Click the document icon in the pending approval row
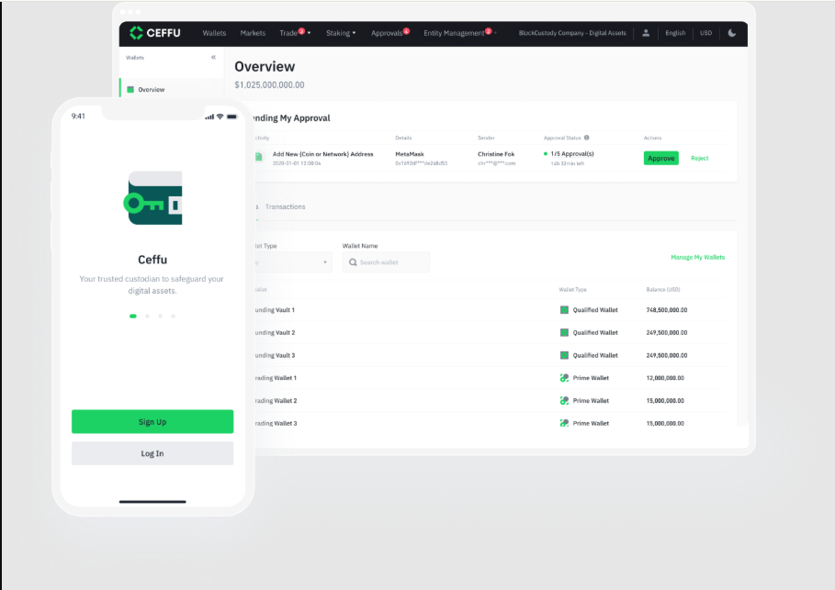 pyautogui.click(x=259, y=157)
